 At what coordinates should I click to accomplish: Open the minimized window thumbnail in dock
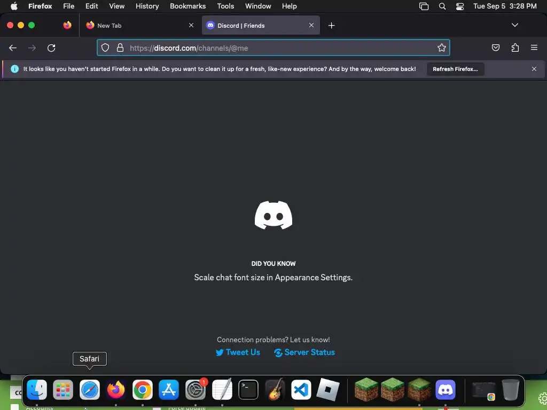484,390
